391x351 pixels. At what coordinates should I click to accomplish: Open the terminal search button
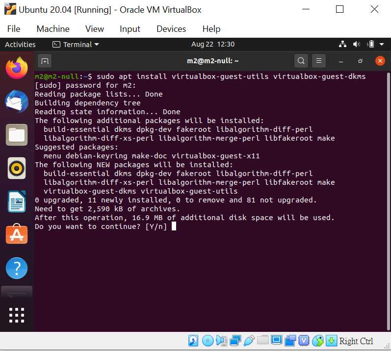tap(301, 61)
